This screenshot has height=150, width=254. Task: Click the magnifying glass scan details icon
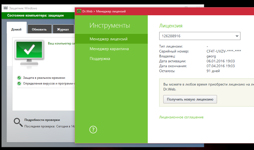[x=18, y=122]
